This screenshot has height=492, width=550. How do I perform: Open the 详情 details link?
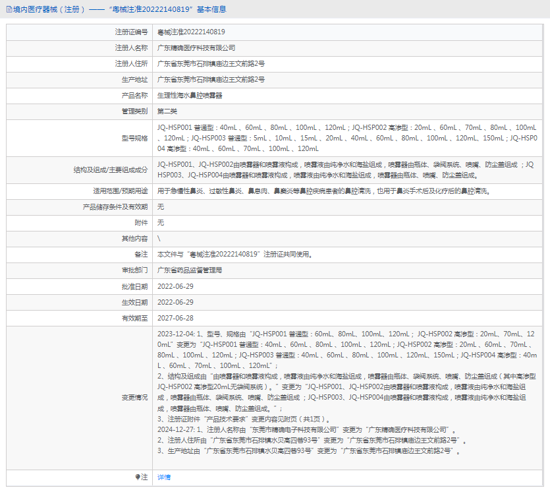click(164, 477)
